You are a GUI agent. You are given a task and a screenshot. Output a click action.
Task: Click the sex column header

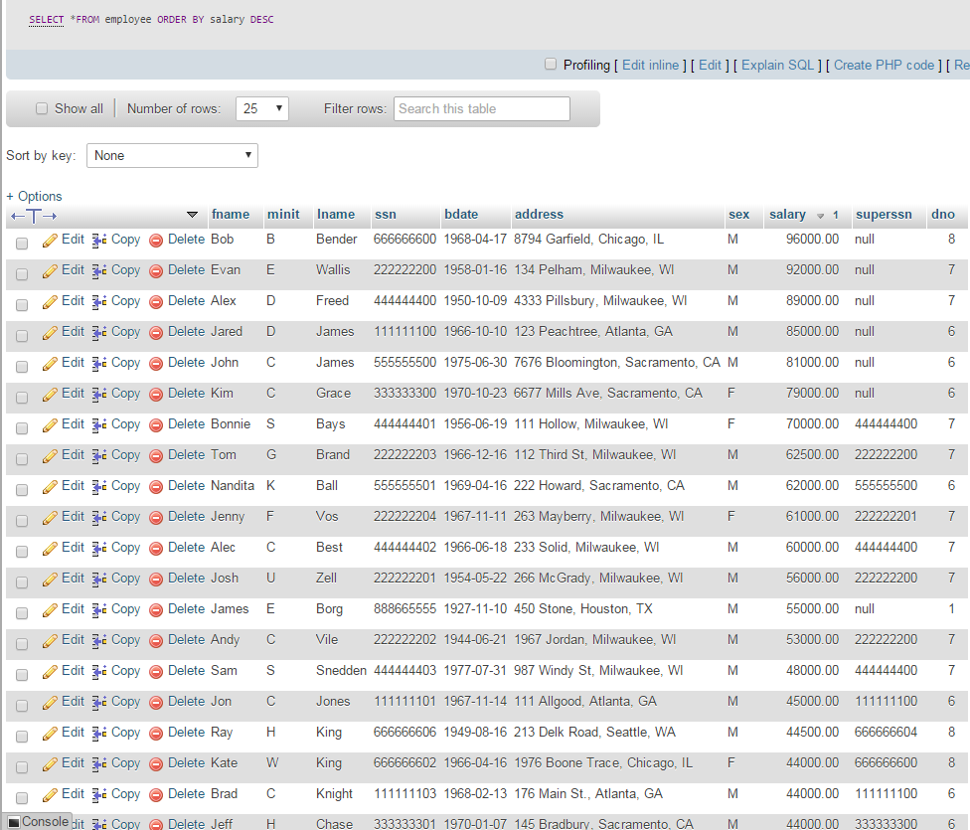[738, 214]
